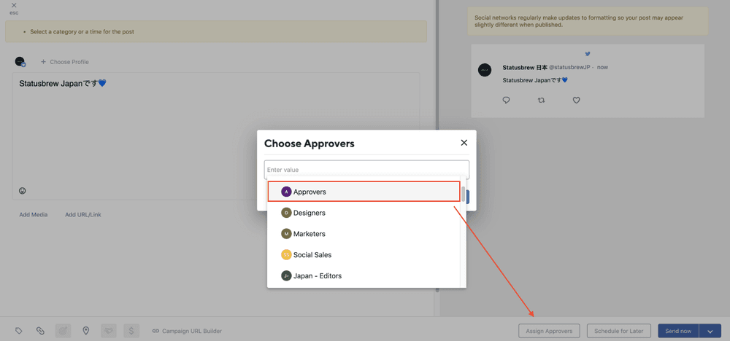Select Designers group in the list

point(364,213)
